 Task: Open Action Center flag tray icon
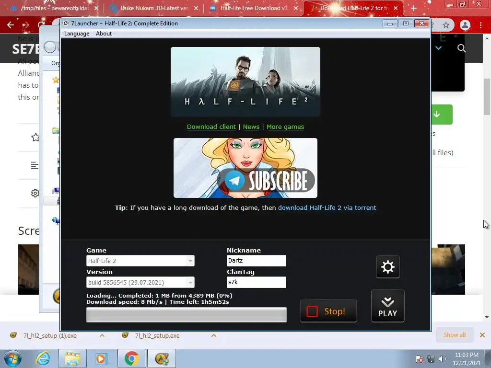tap(420, 359)
